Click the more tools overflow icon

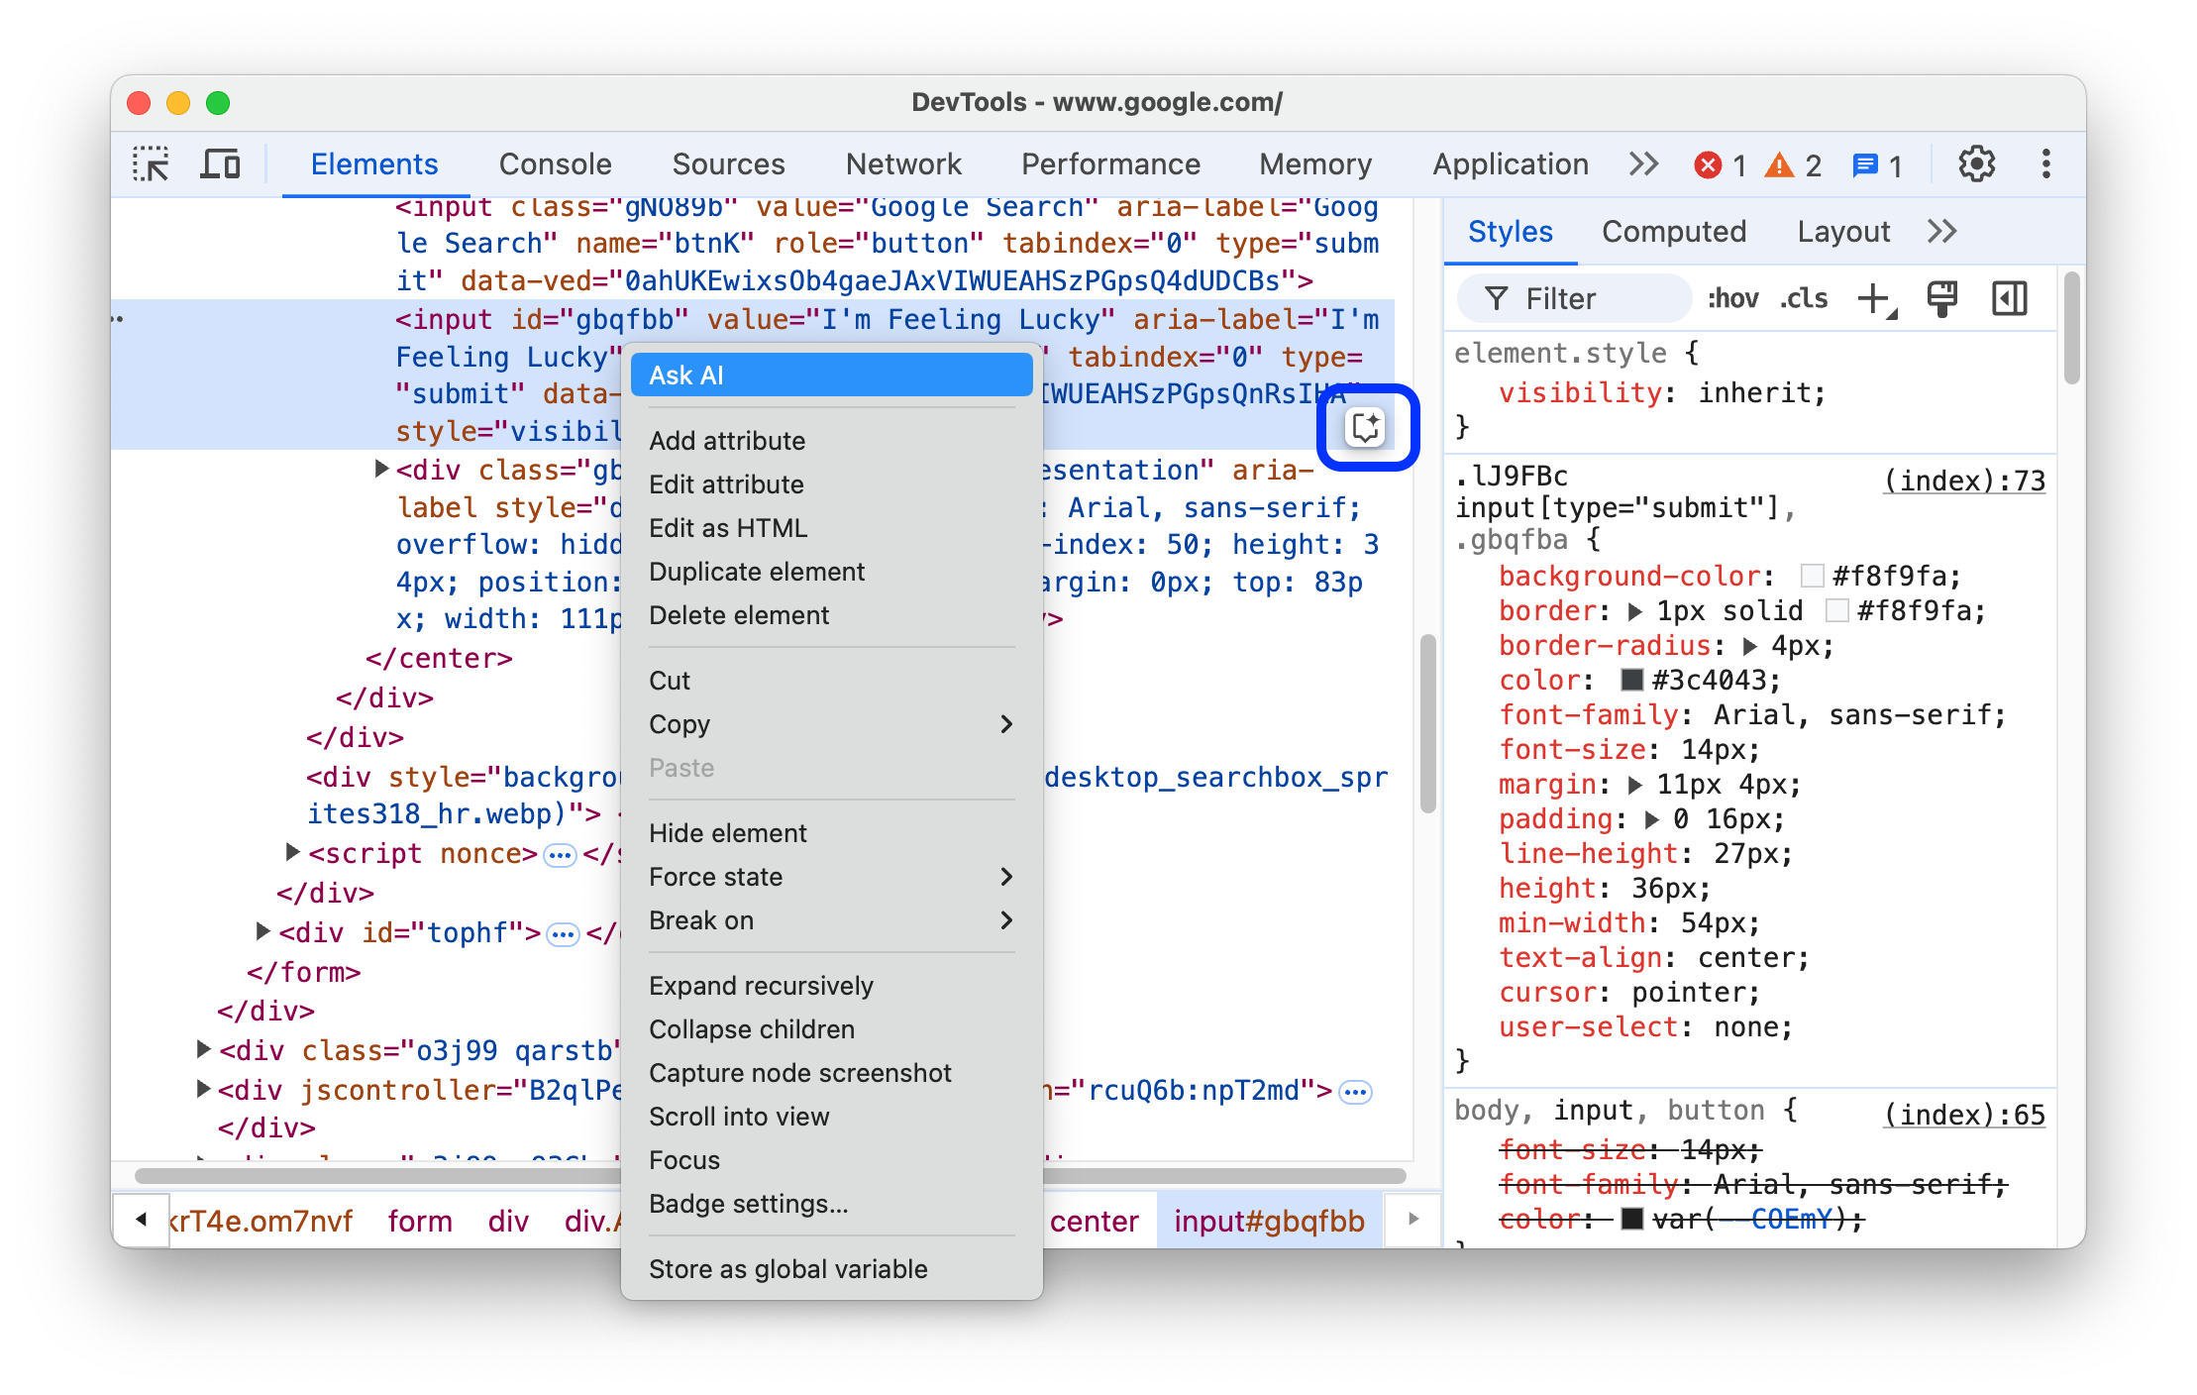point(1639,165)
